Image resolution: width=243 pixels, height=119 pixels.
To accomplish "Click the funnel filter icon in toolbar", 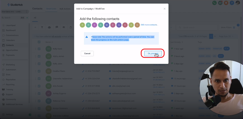I will 42,27.
